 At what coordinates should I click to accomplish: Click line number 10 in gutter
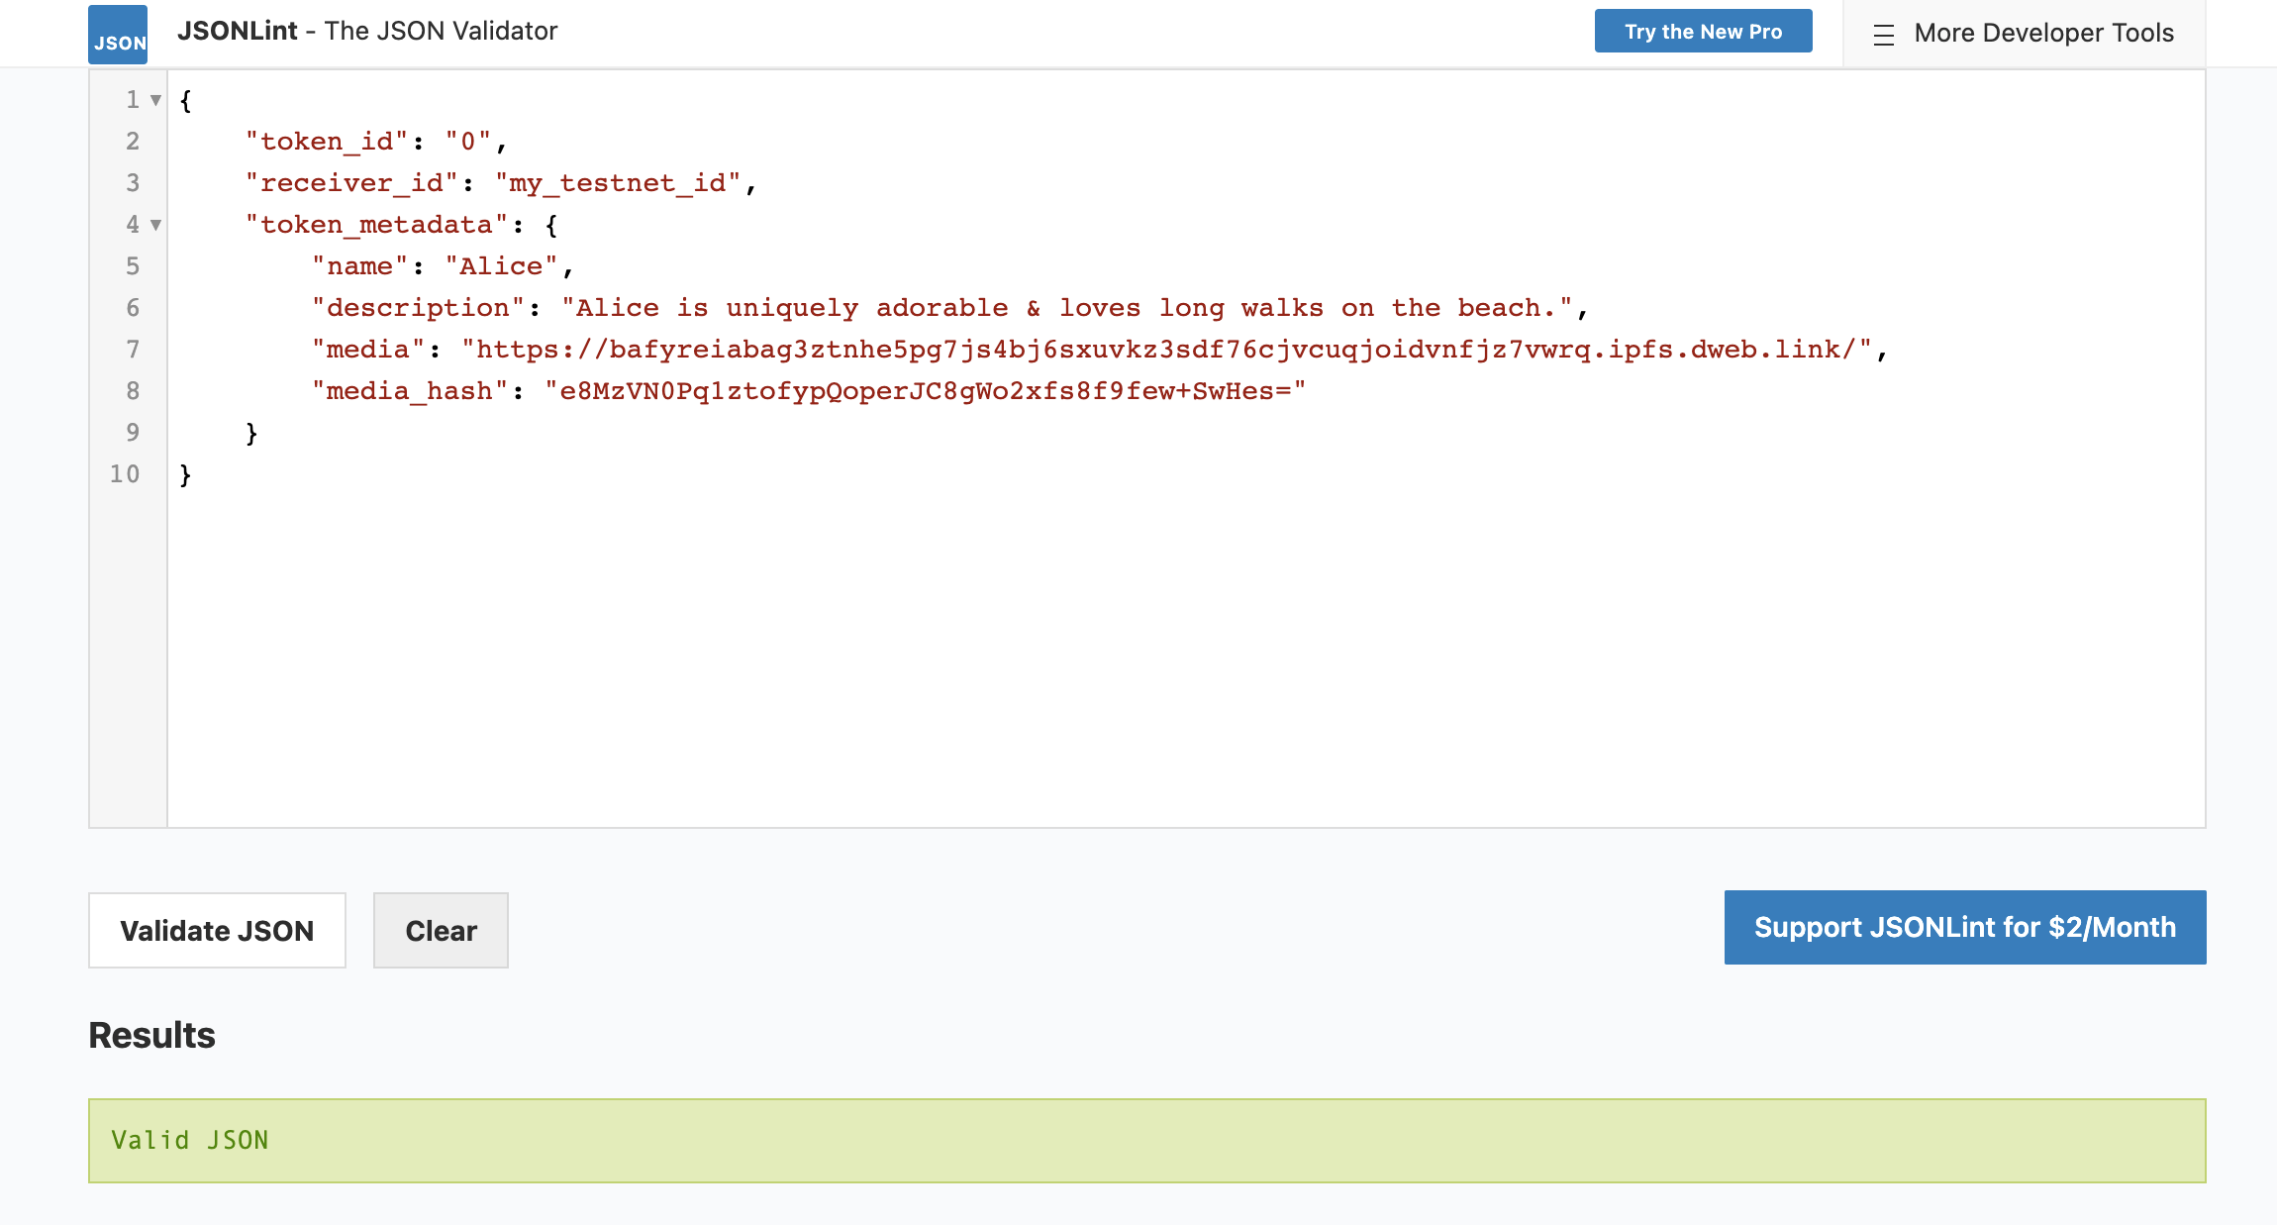coord(125,474)
